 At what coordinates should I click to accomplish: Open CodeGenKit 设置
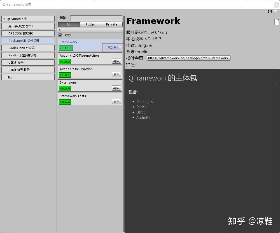click(x=28, y=48)
